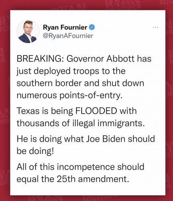
Task: Click the blue verified checkmark badge
Action: coord(92,27)
